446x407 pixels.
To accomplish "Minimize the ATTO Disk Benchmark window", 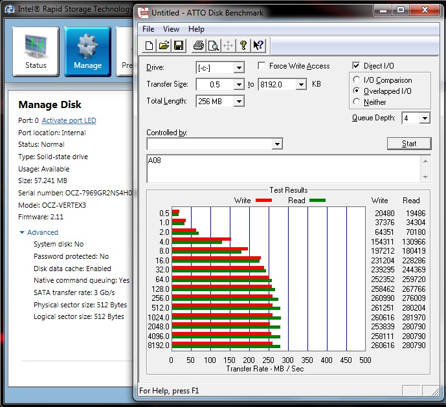I will pos(383,10).
